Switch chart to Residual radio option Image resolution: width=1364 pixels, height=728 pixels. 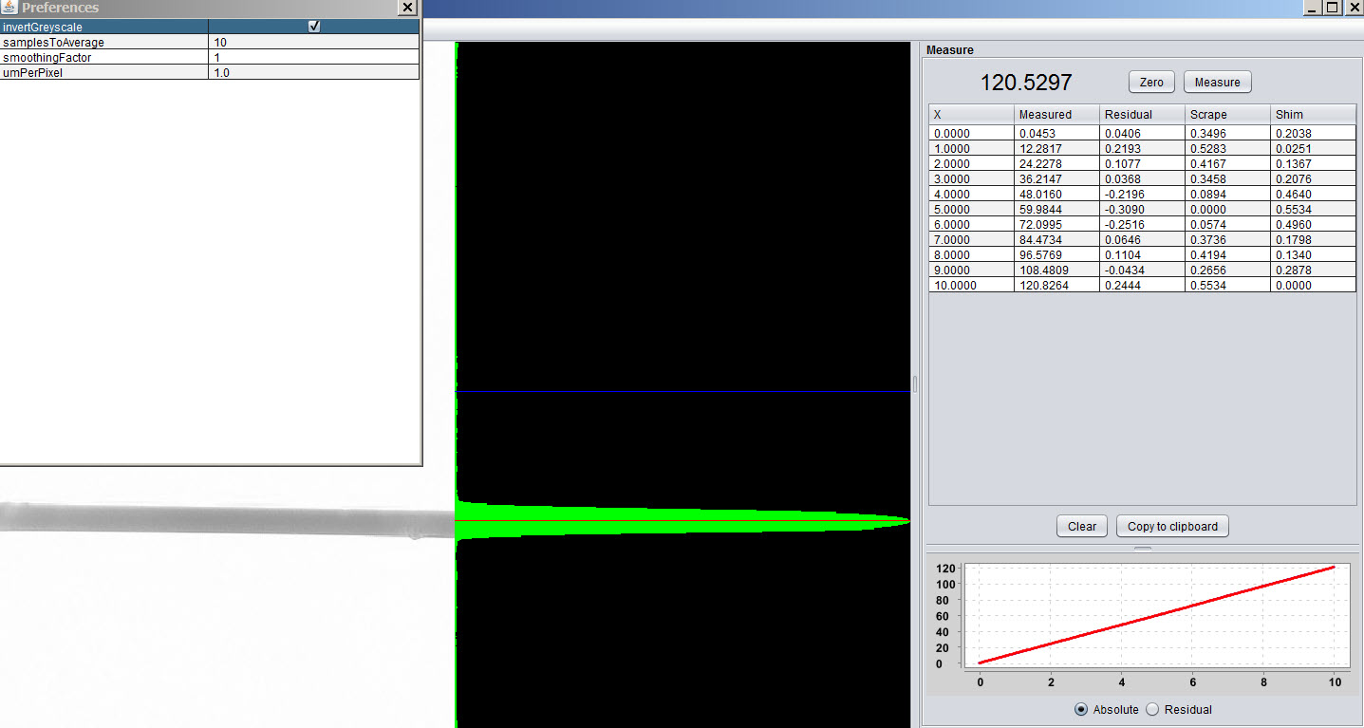coord(1153,709)
